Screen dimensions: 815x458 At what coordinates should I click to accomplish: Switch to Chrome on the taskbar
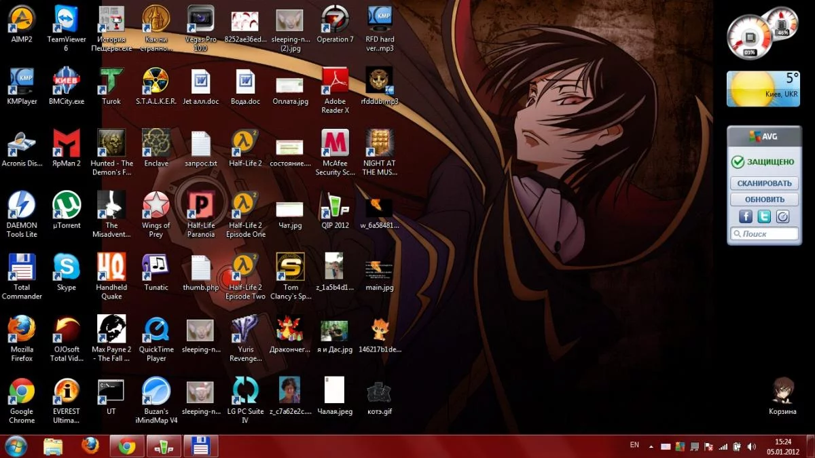click(x=127, y=446)
